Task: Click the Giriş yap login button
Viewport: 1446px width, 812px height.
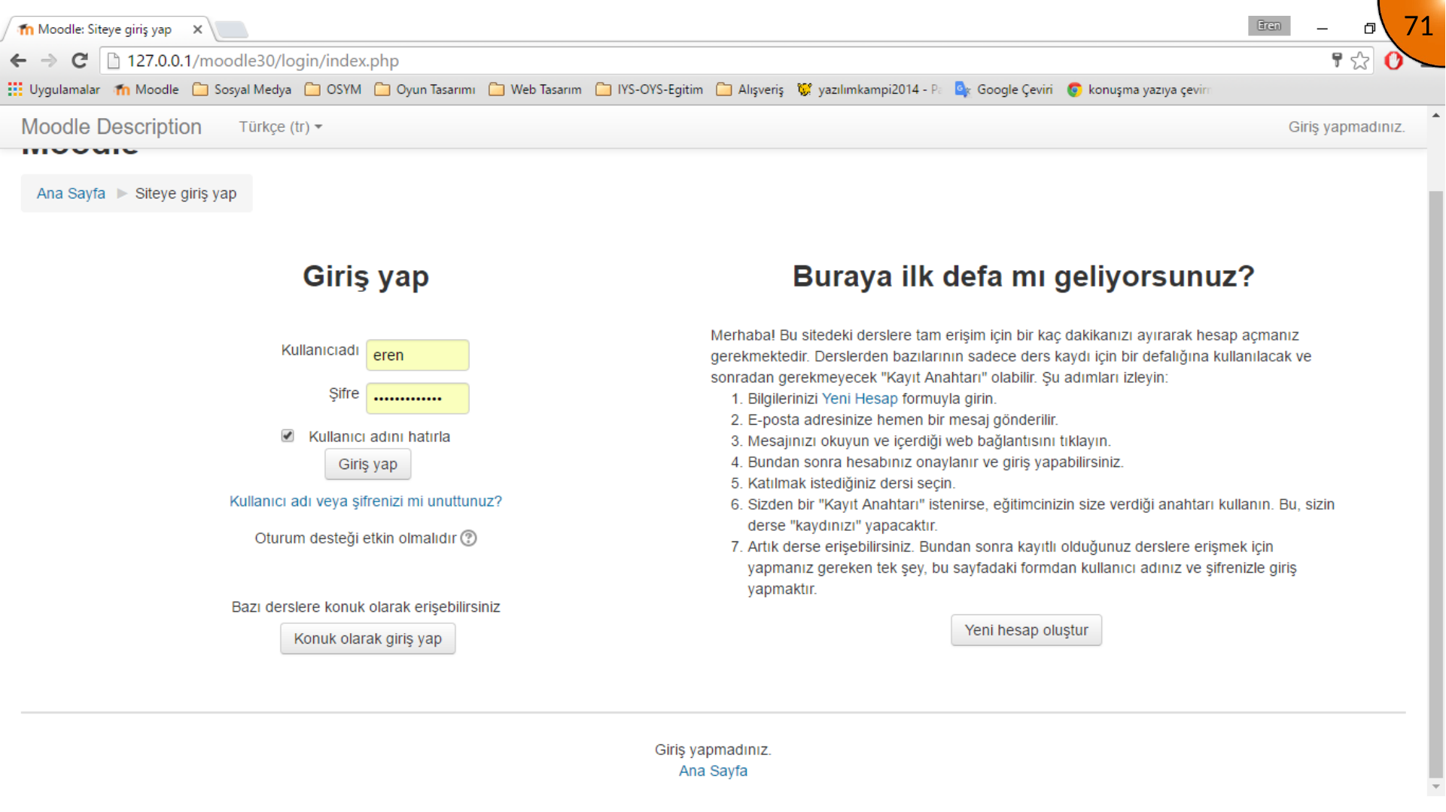Action: pos(367,464)
